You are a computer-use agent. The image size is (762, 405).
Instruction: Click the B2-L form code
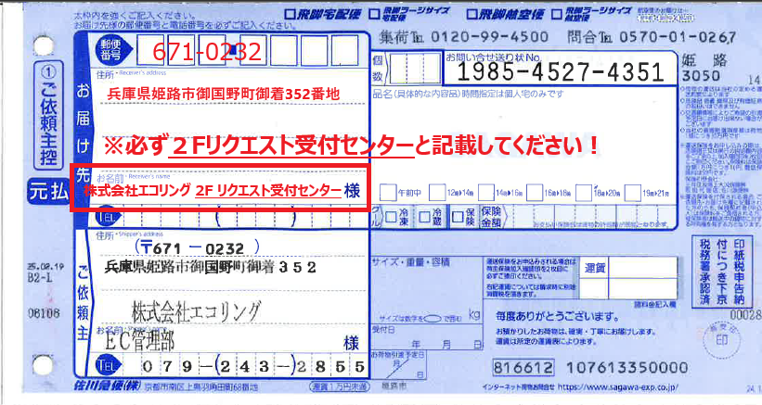(40, 278)
